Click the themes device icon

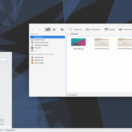(32, 57)
